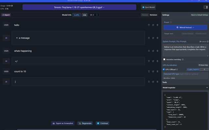
Task: Open the Mistral Instruct preset dropdown
Action: [x=185, y=27]
